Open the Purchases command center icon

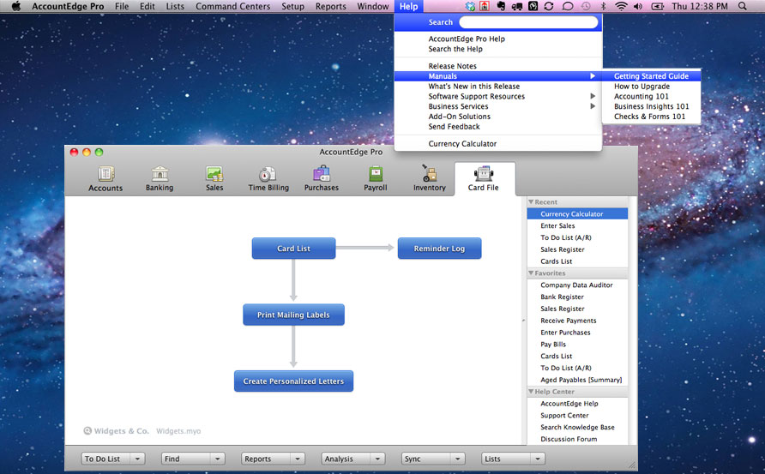tap(322, 174)
